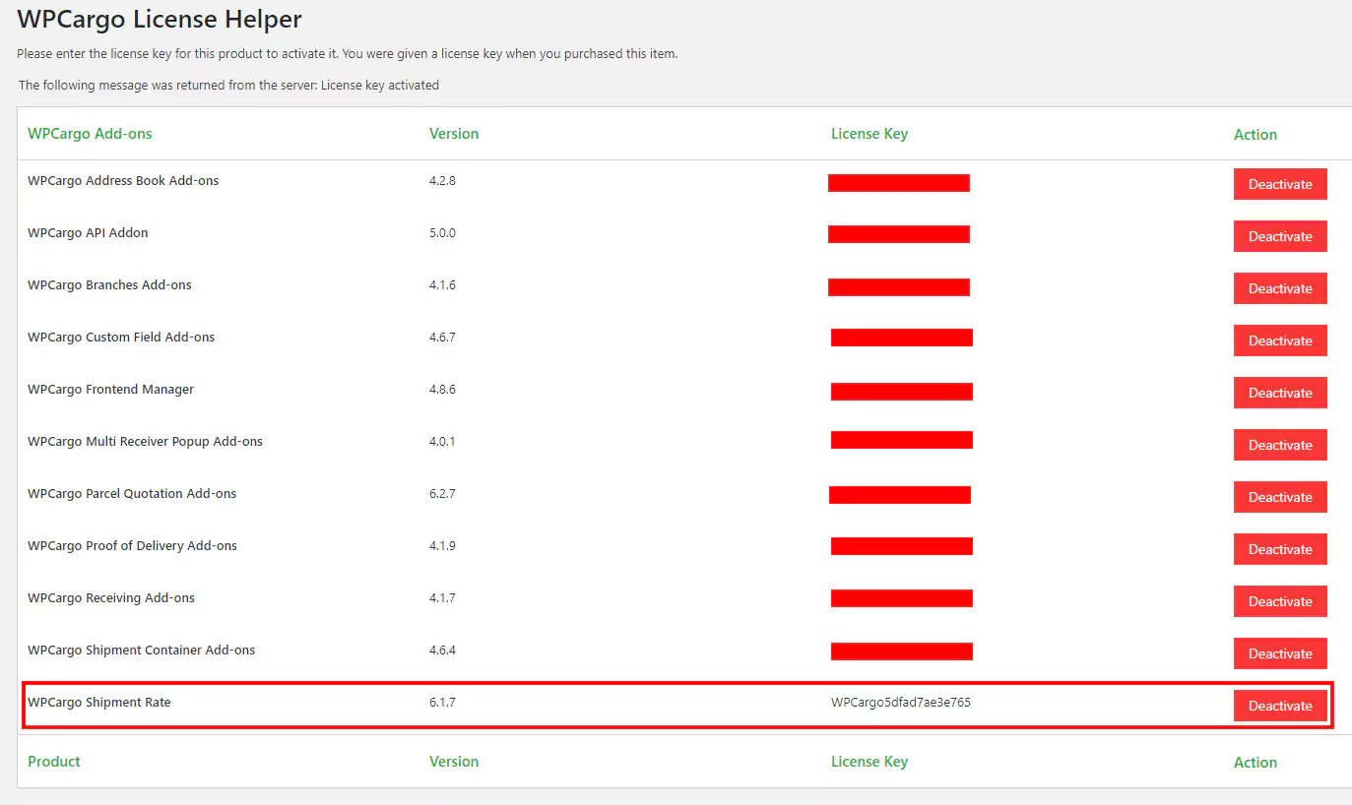
Task: Deactivate the WPCargo Branches Add-ons license
Action: (x=1279, y=288)
